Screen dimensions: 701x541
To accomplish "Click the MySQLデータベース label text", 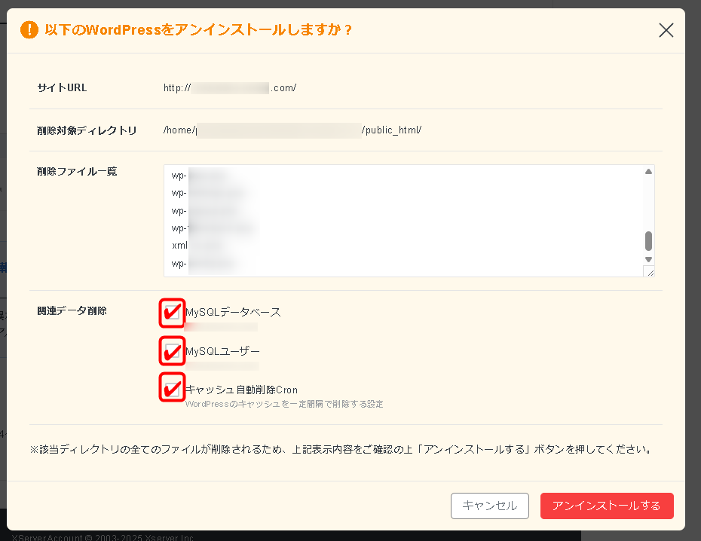I will [x=234, y=312].
